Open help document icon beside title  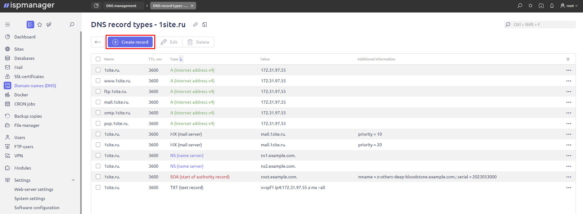click(205, 24)
